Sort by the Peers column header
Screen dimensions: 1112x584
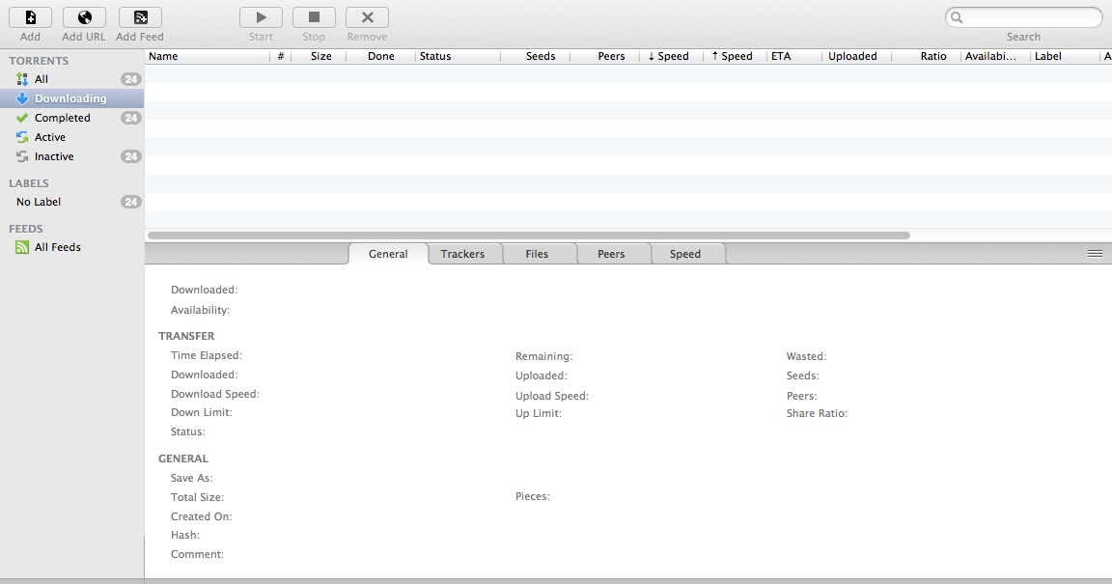(605, 56)
